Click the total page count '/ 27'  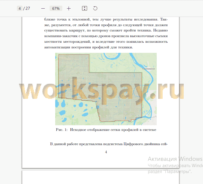point(26,8)
